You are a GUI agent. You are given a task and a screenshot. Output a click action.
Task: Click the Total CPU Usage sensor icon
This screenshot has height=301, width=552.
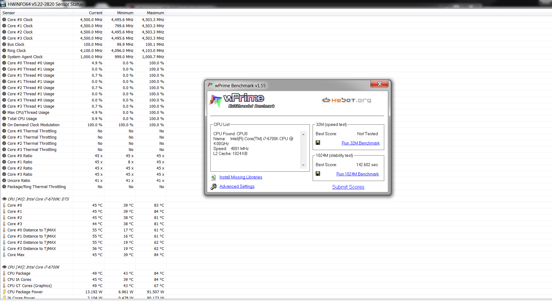pos(4,118)
